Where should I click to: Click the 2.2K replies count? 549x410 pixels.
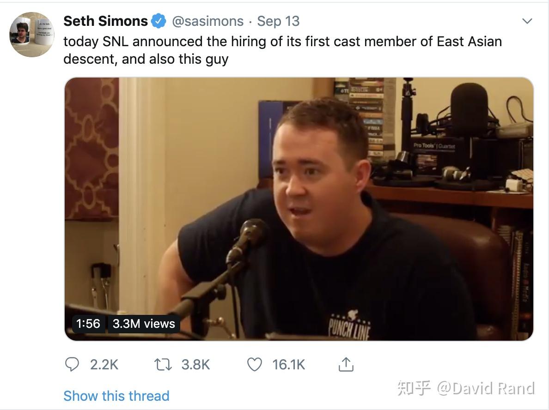point(104,365)
